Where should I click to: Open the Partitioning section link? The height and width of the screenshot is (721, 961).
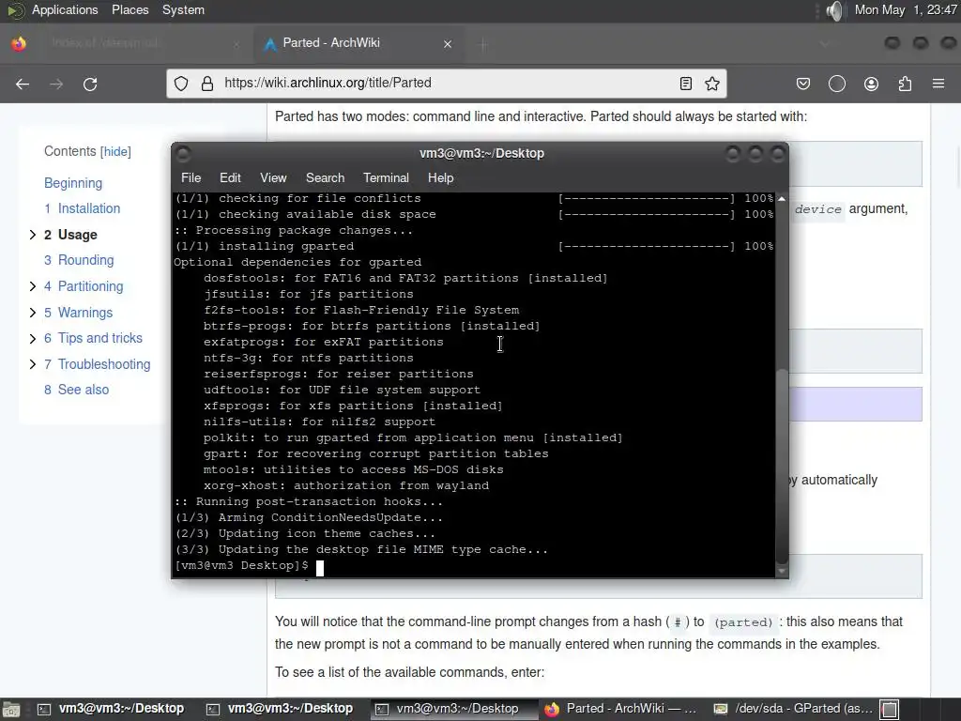(84, 286)
